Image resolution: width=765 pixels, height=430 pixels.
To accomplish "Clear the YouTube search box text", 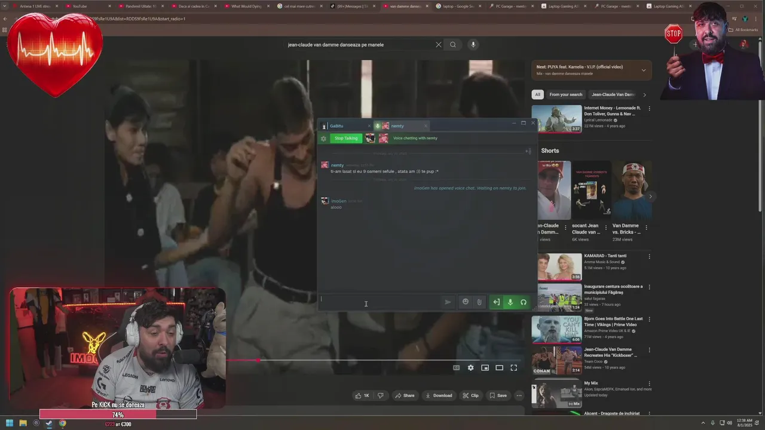I will (439, 45).
